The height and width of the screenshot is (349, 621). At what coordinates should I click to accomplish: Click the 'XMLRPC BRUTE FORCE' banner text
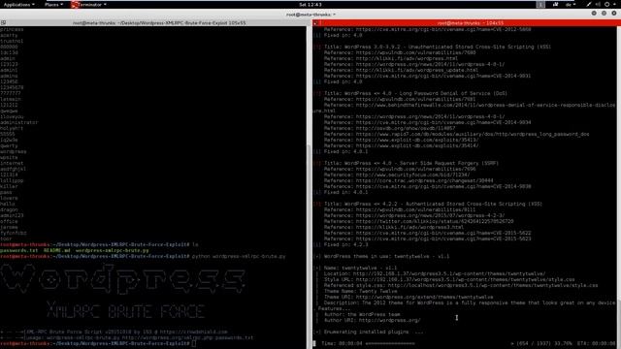125,310
